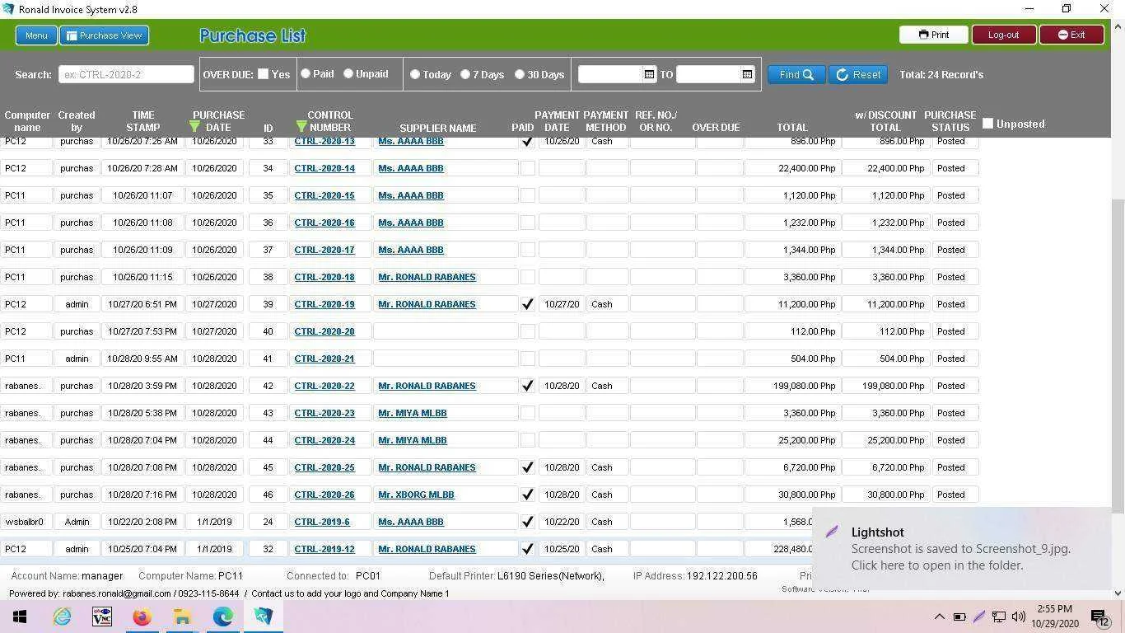1125x633 pixels.
Task: Click the Lightshot feather tray icon
Action: pyautogui.click(x=979, y=617)
